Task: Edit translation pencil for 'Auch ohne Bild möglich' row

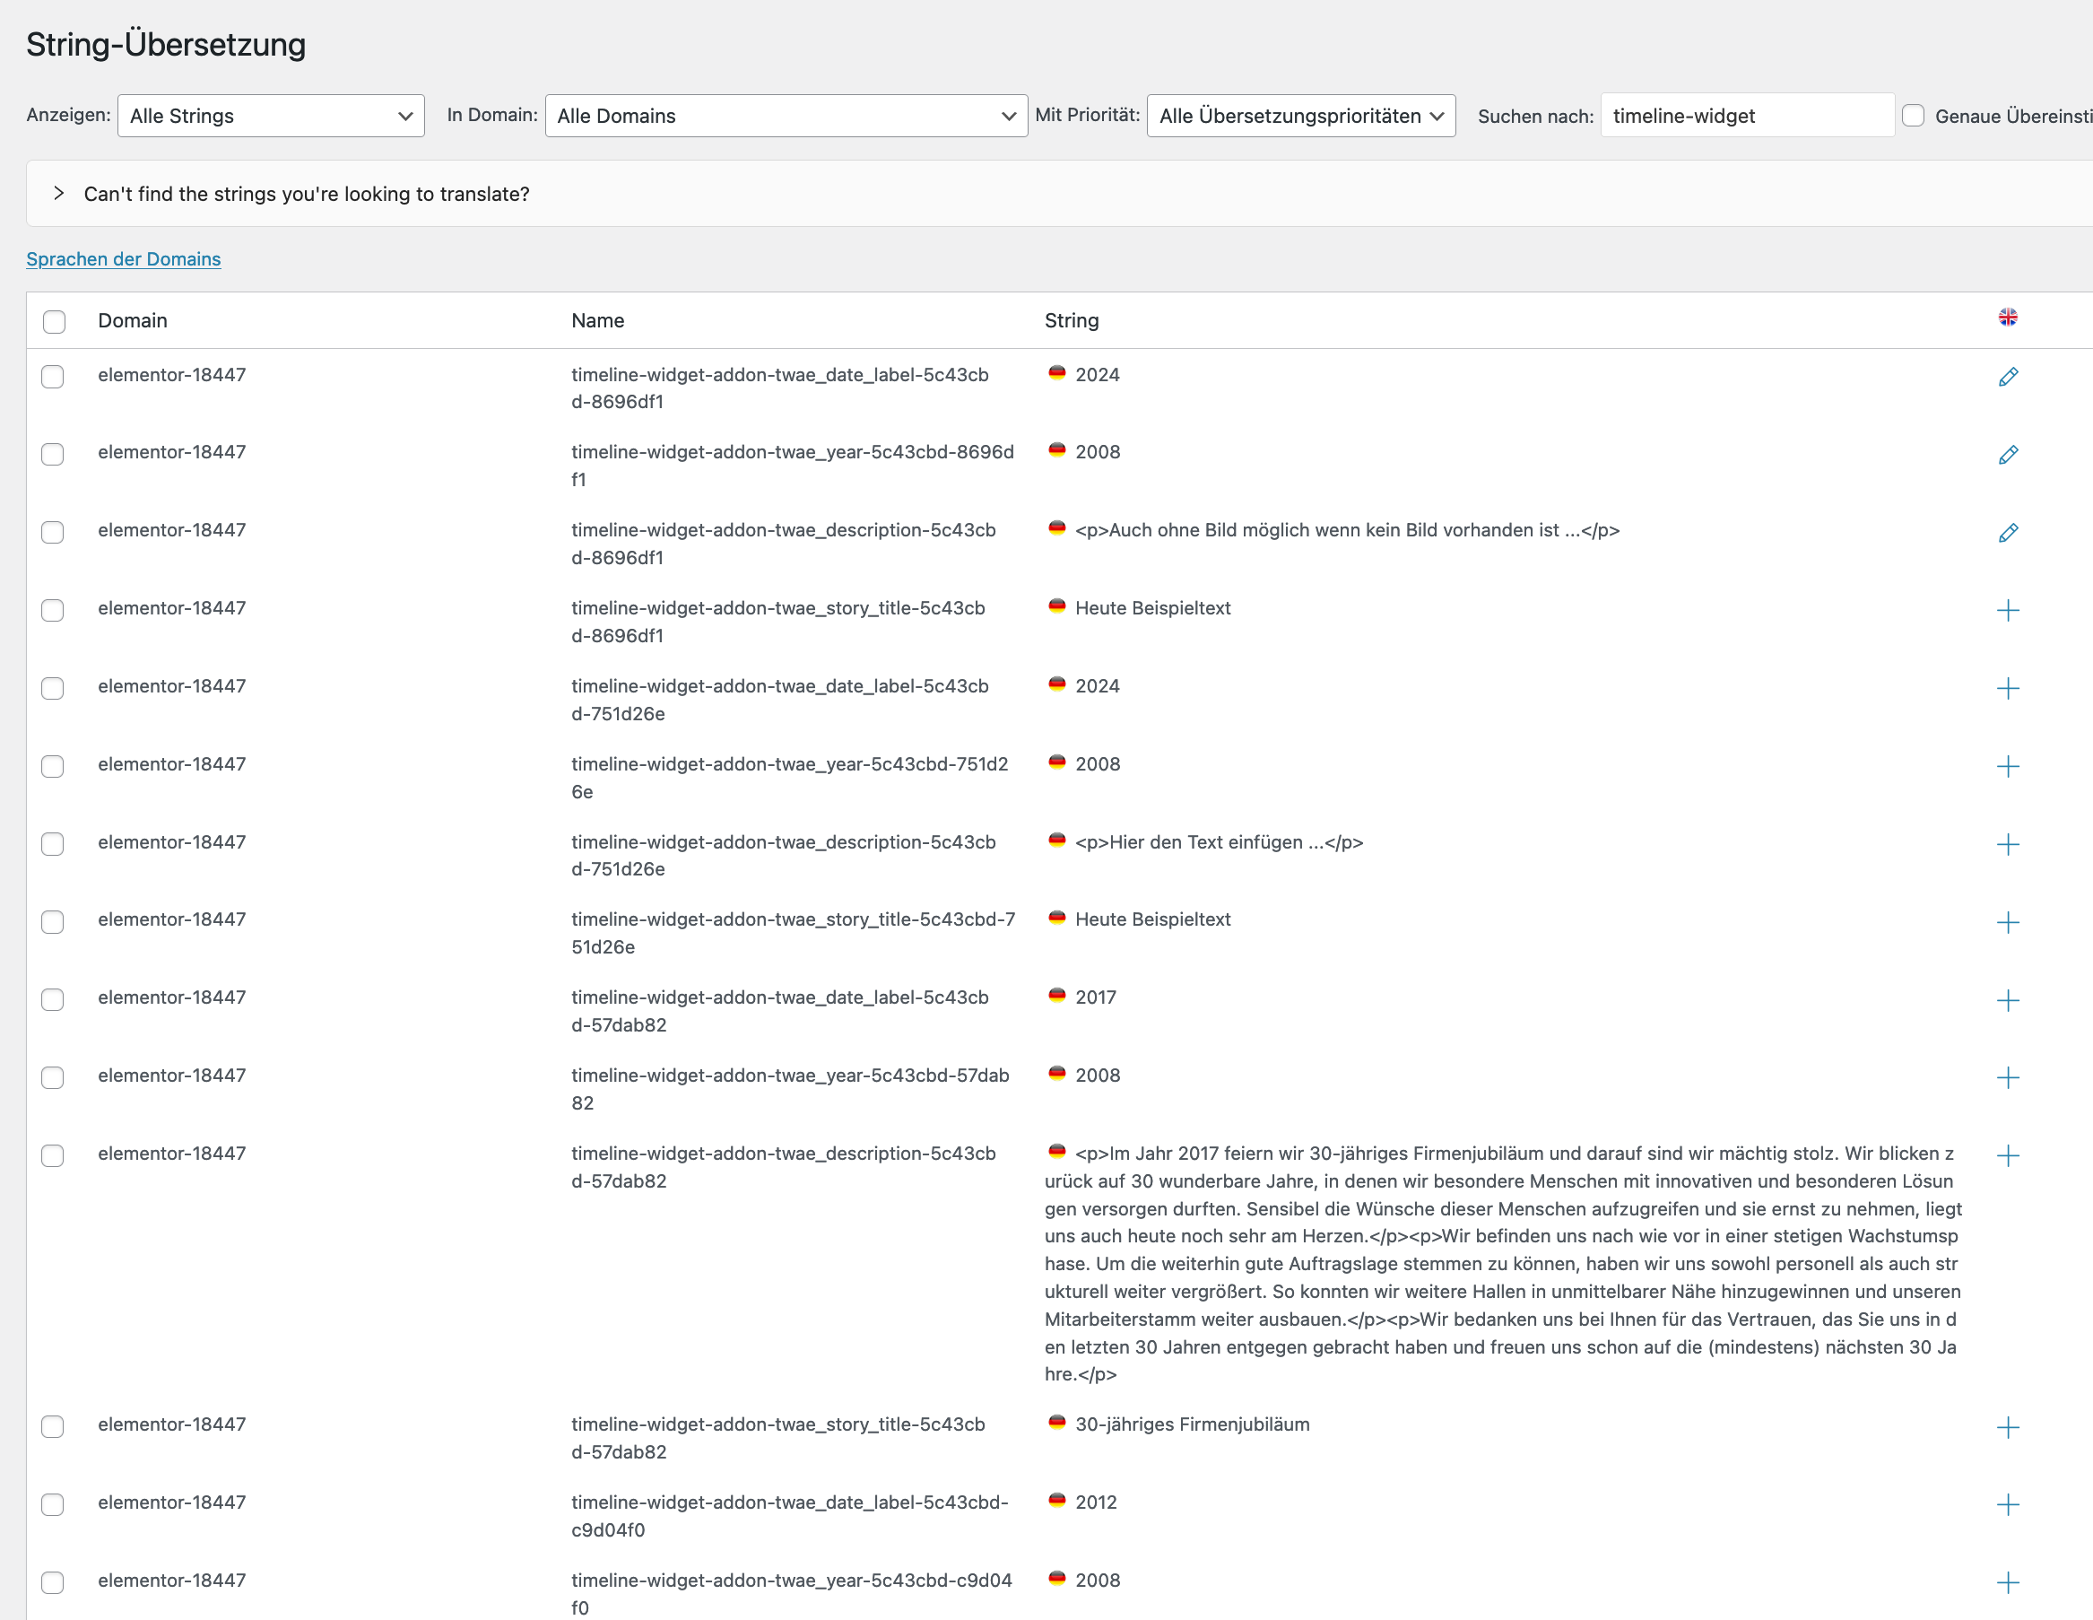Action: tap(2008, 532)
